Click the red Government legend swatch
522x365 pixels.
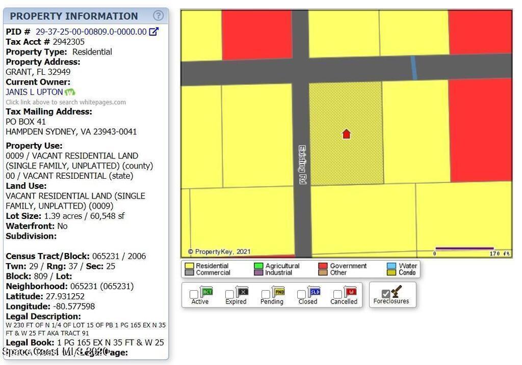323,266
